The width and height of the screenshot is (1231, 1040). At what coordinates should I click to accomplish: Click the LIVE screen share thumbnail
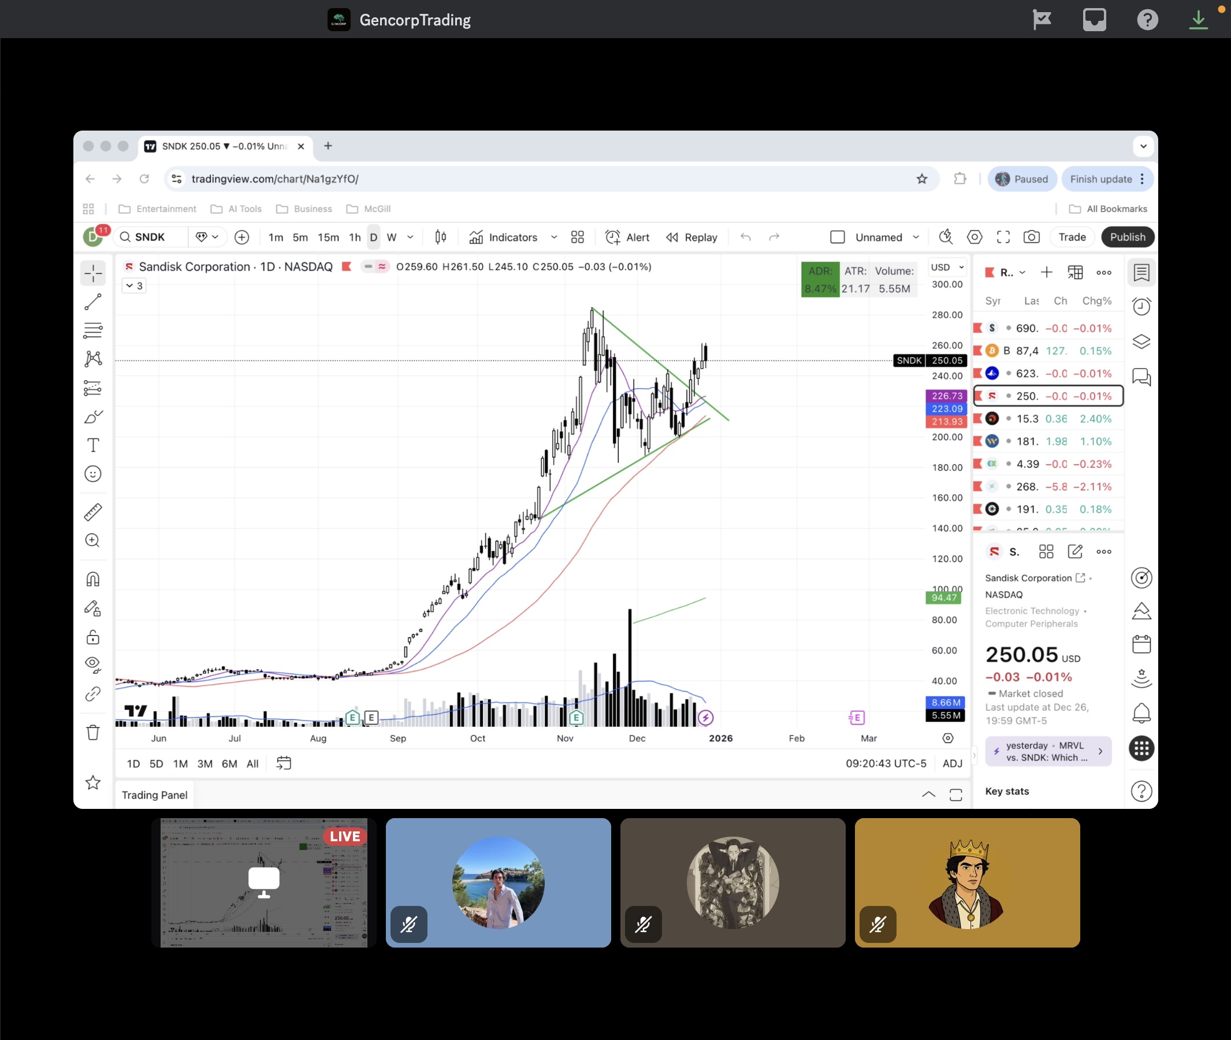coord(263,882)
